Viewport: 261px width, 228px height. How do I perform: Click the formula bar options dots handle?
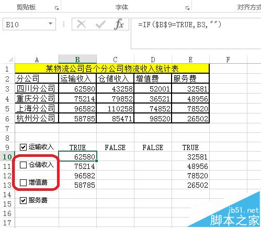click(x=64, y=24)
